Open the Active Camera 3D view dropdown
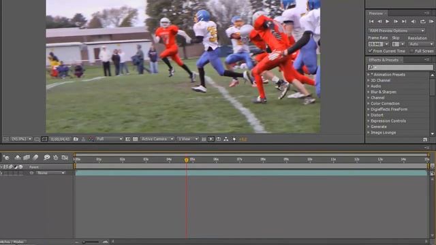Image resolution: width=436 pixels, height=245 pixels. point(157,139)
